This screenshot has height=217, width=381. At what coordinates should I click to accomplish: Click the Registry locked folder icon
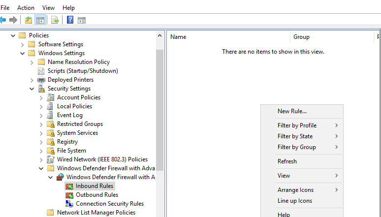[x=51, y=142]
